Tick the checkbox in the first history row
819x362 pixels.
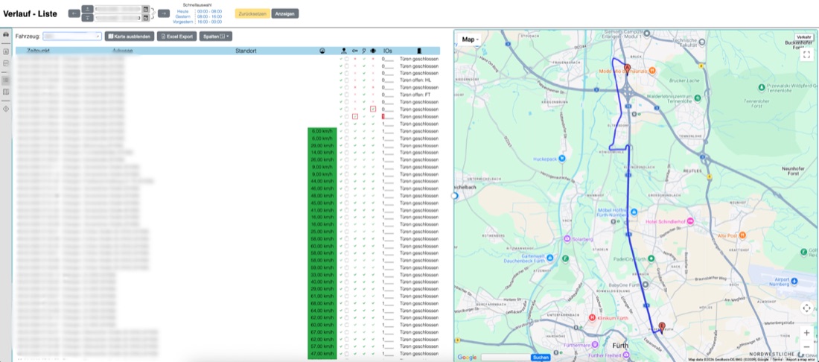(347, 59)
